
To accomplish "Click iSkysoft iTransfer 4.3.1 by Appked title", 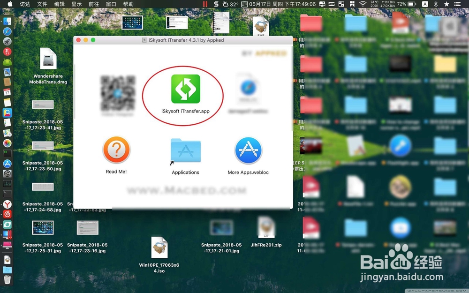I will click(x=186, y=40).
